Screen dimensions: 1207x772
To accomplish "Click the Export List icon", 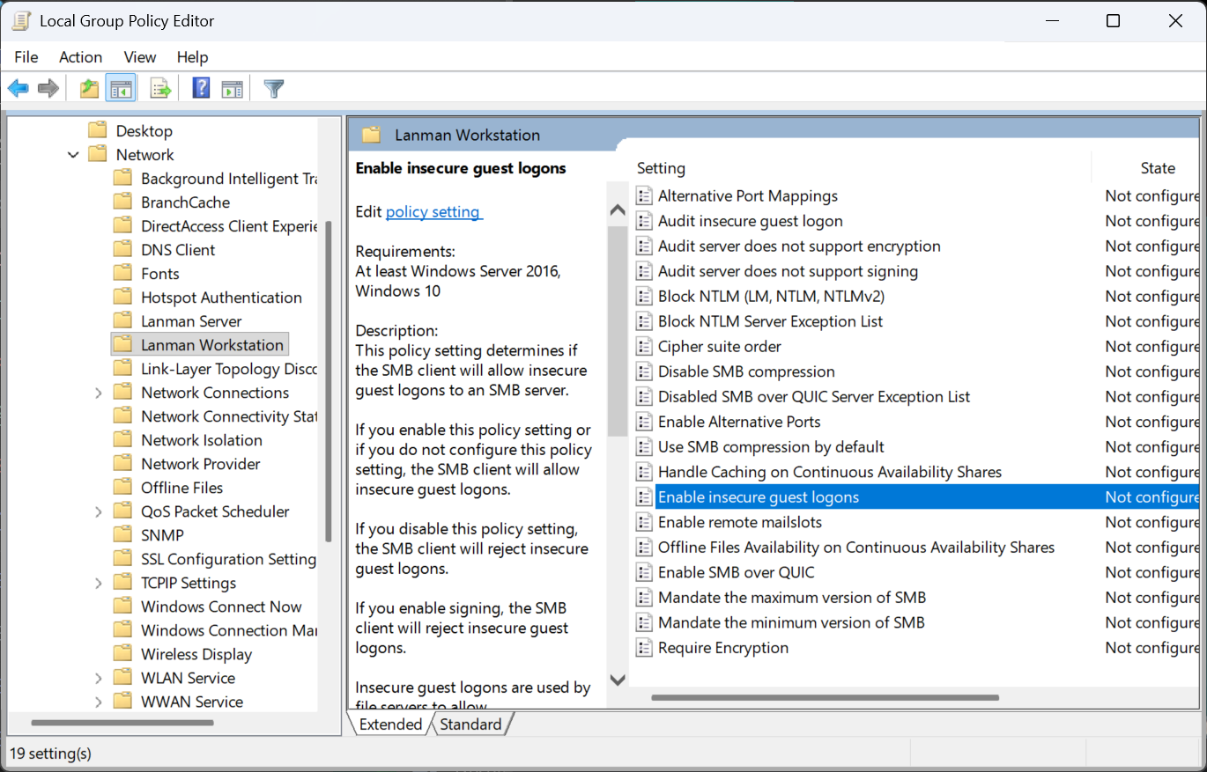I will tap(160, 87).
